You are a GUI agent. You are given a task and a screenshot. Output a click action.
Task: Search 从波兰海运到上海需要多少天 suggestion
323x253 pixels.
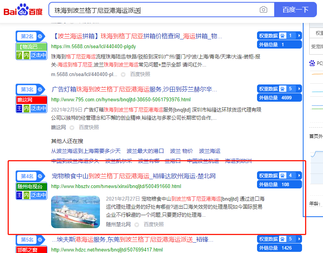tap(86, 151)
